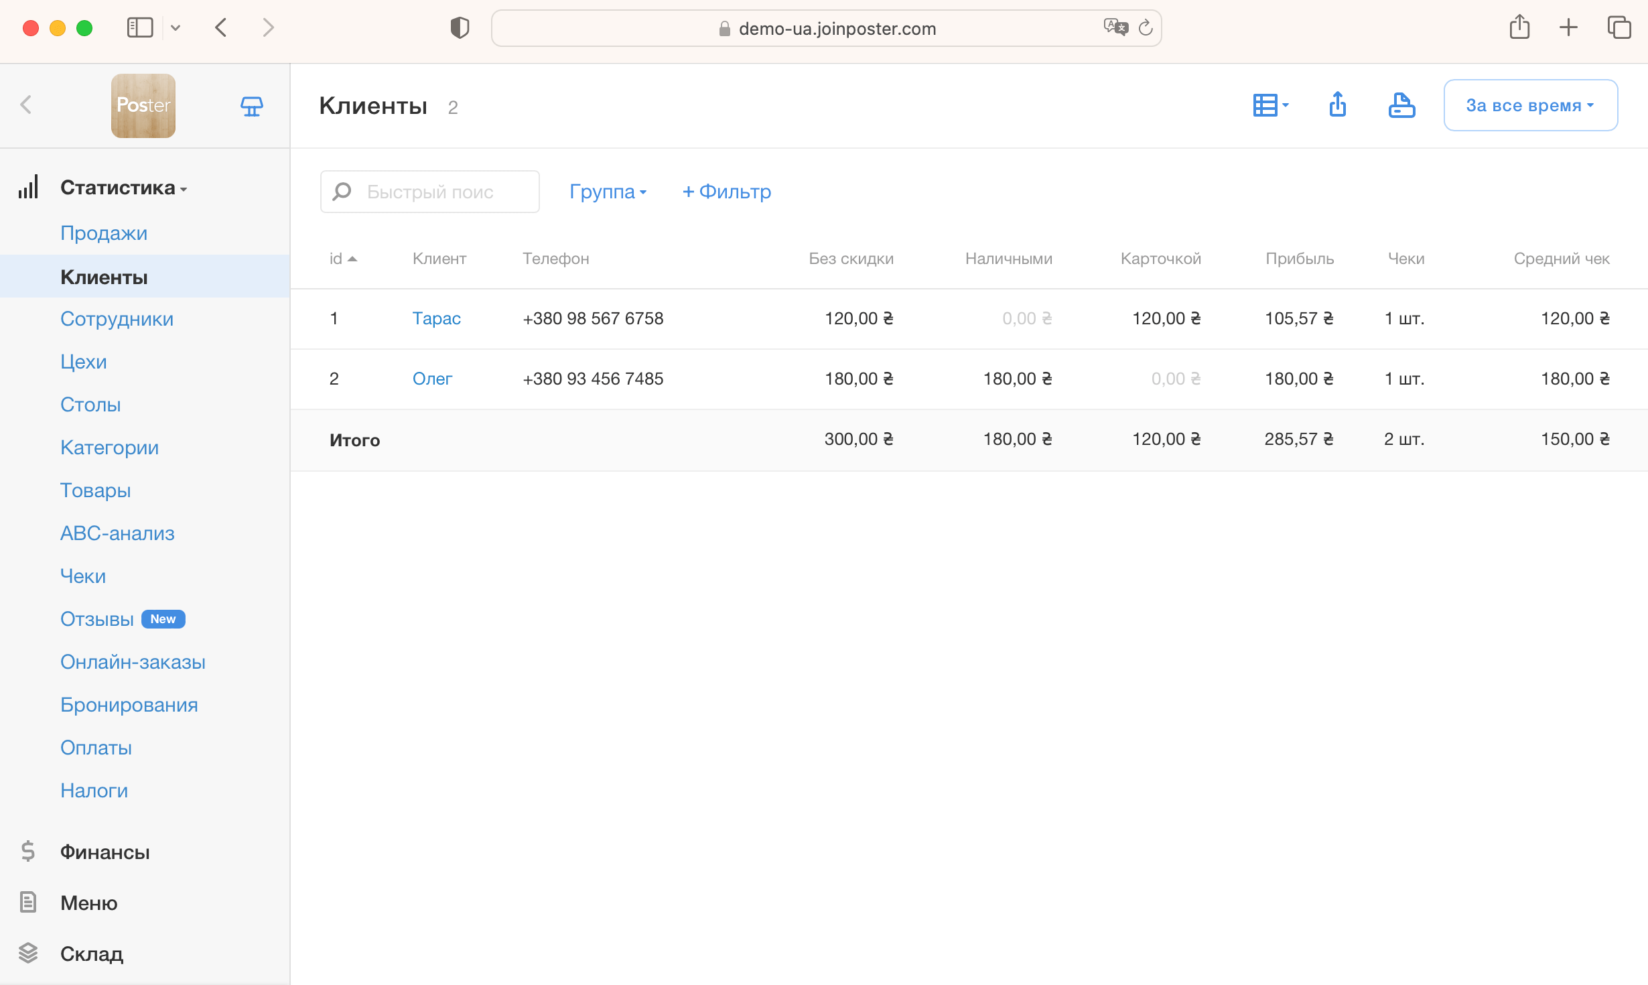Expand the Группа filter dropdown
This screenshot has width=1648, height=985.
point(608,192)
